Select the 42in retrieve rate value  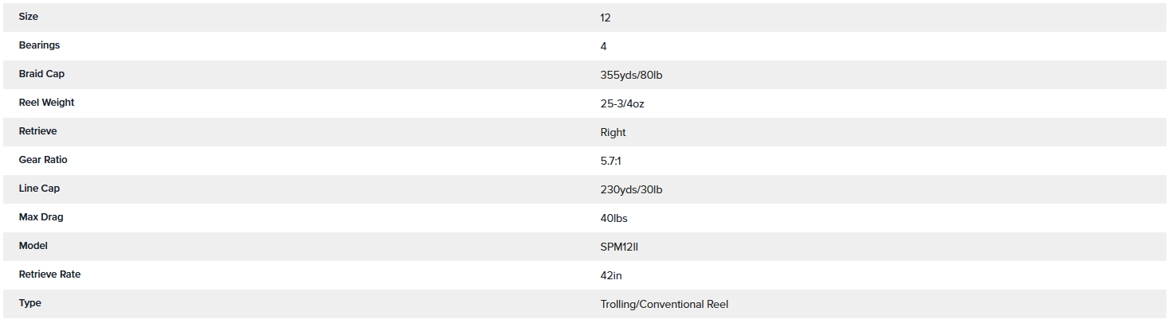coord(611,275)
